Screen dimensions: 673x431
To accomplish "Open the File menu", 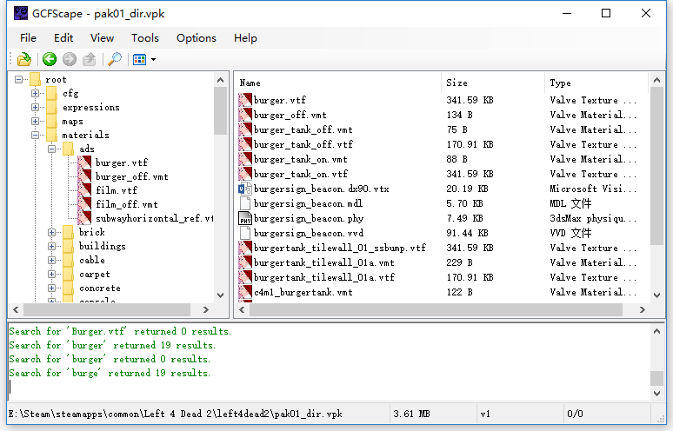I will [28, 38].
